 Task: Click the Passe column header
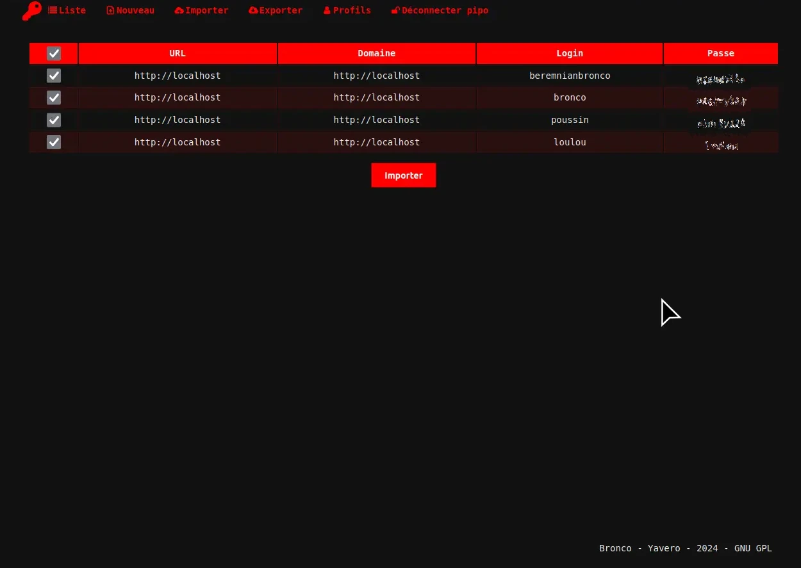click(x=721, y=54)
